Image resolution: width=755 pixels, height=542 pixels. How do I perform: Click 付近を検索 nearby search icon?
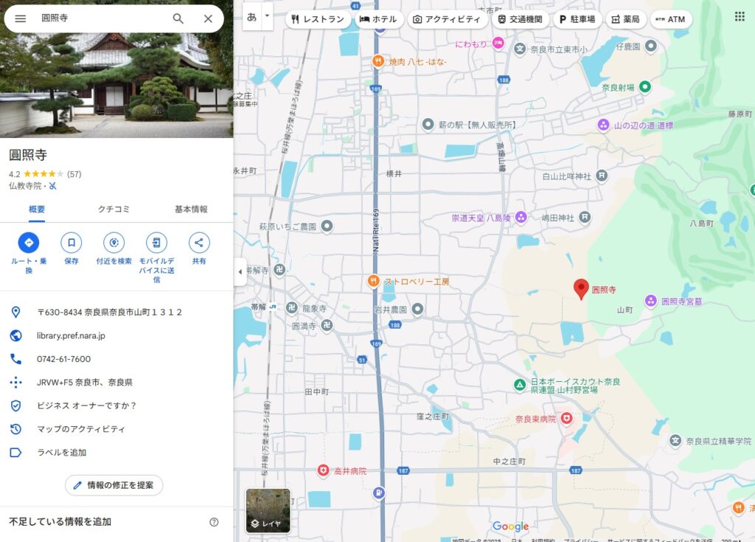pyautogui.click(x=114, y=243)
